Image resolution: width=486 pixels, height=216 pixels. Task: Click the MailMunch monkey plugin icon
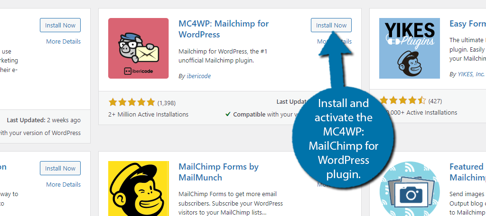138,189
